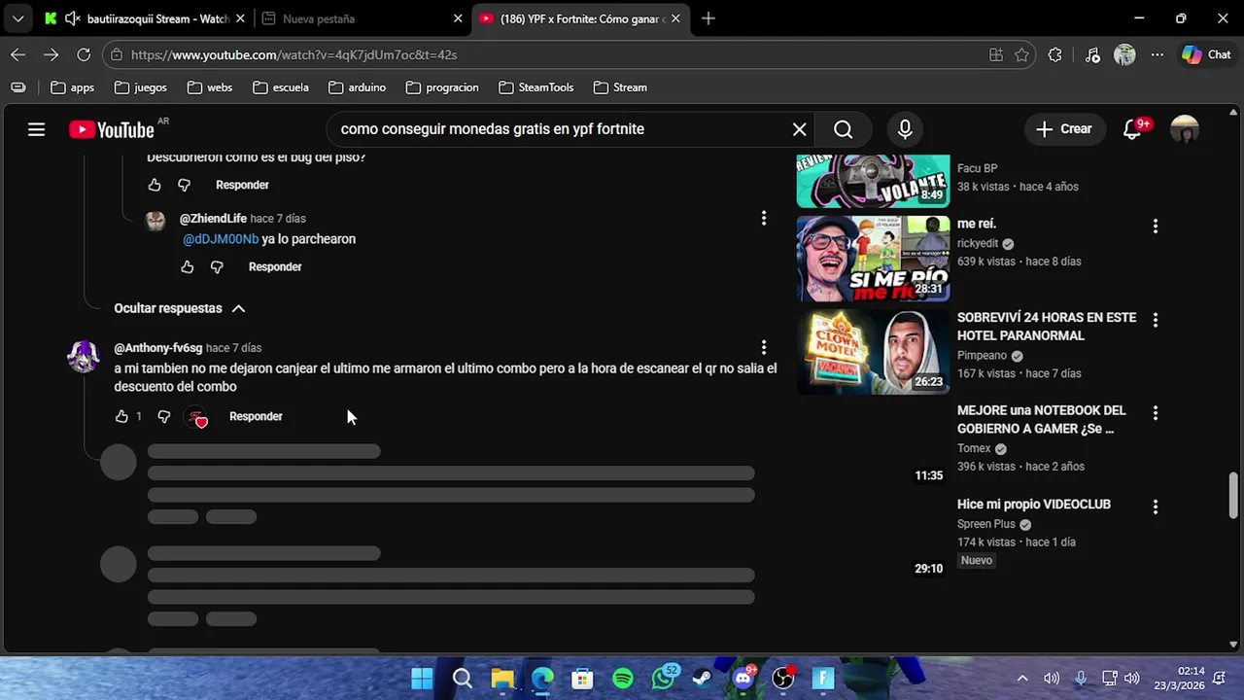Open the Windows Start menu

(x=422, y=679)
